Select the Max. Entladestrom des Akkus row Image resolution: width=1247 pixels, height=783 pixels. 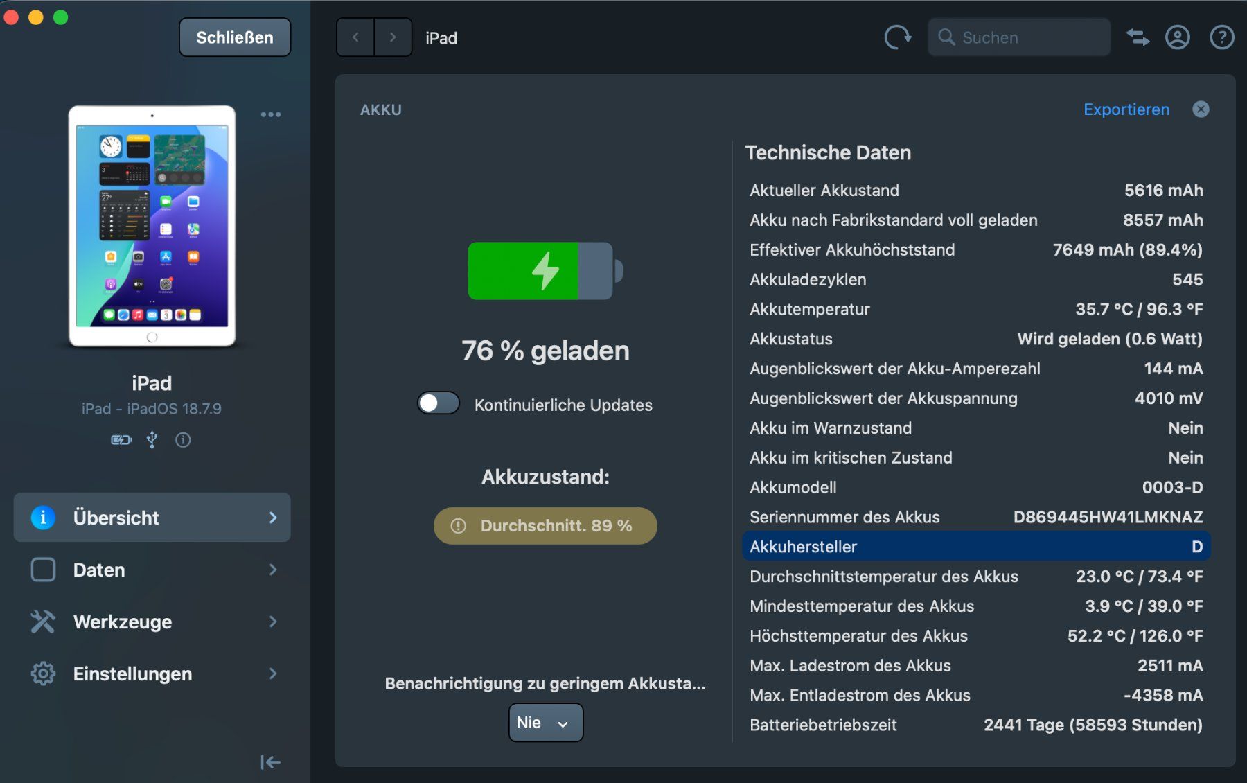coord(976,695)
